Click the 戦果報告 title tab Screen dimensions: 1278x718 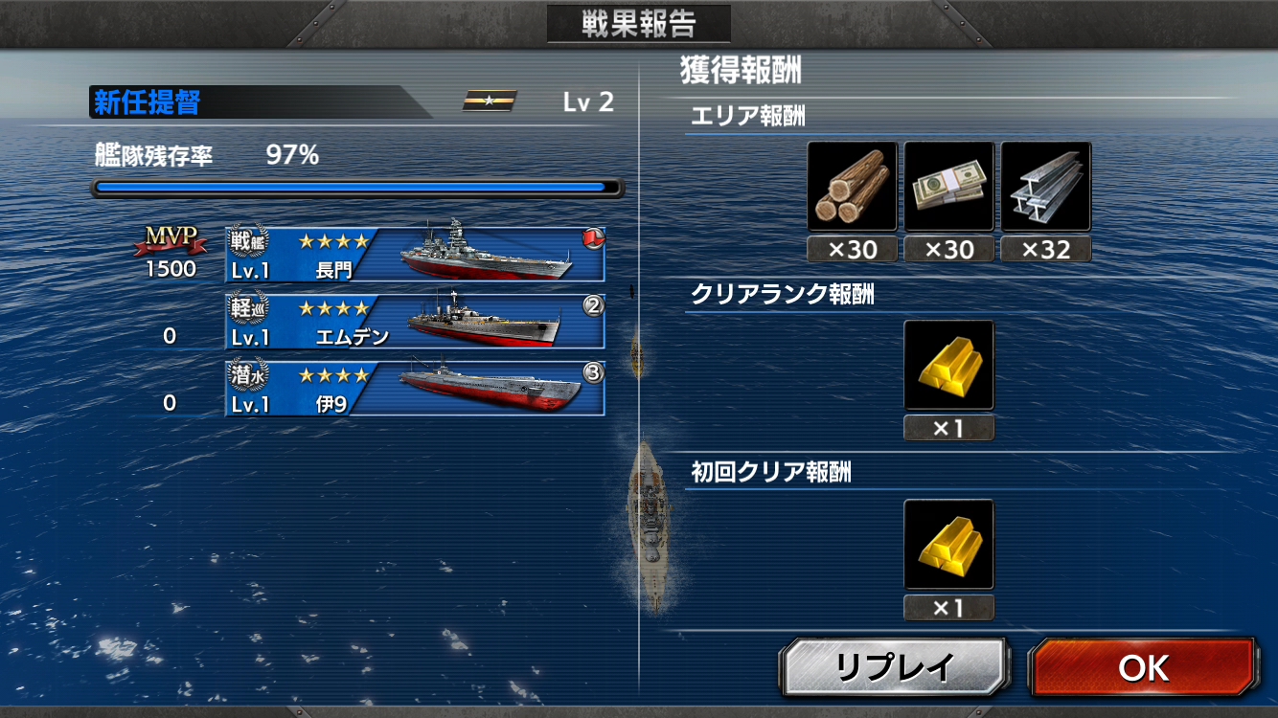pos(639,24)
